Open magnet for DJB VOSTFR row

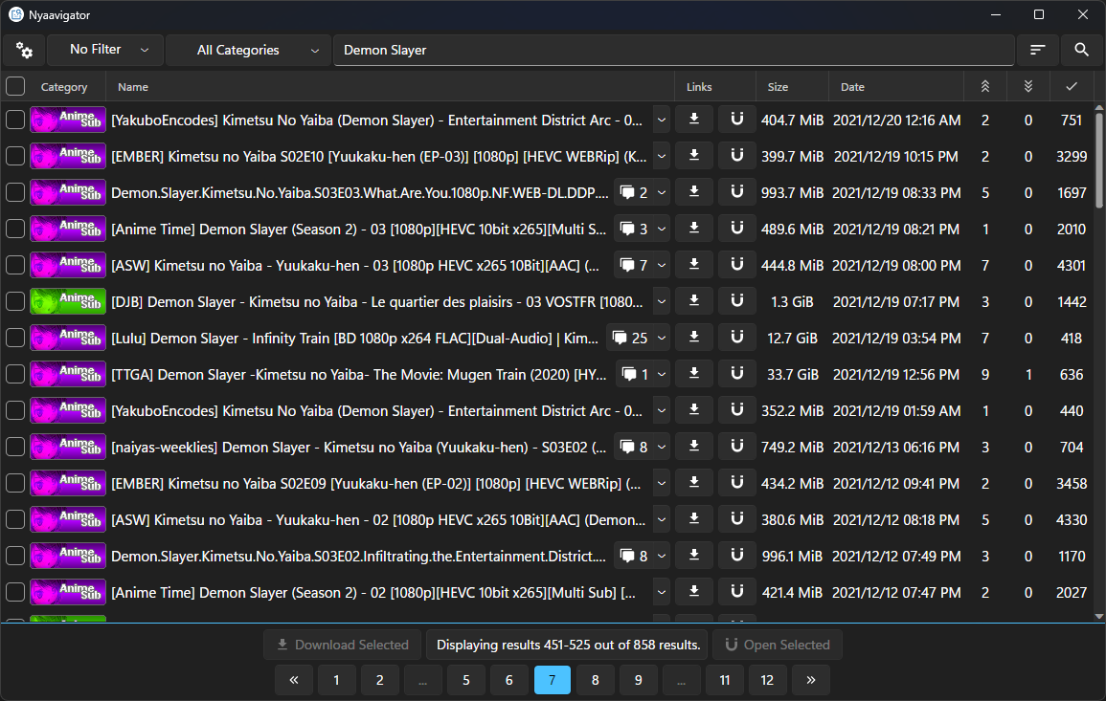736,301
